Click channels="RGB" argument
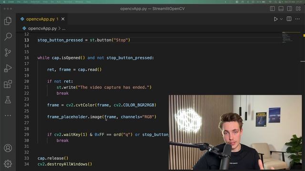This screenshot has width=305, height=171. [137, 117]
